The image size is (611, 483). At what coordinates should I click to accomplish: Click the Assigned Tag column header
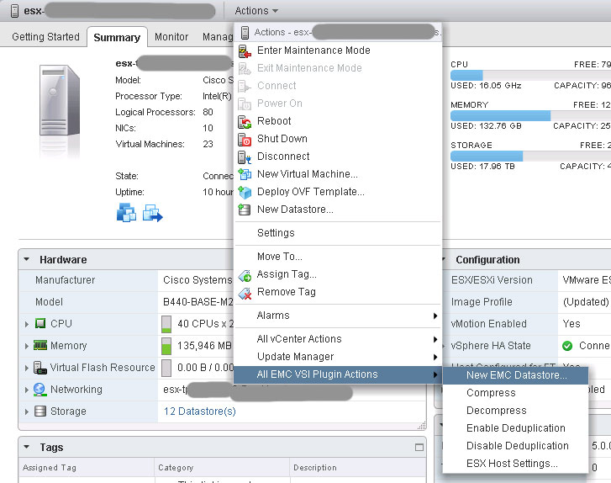pyautogui.click(x=86, y=467)
